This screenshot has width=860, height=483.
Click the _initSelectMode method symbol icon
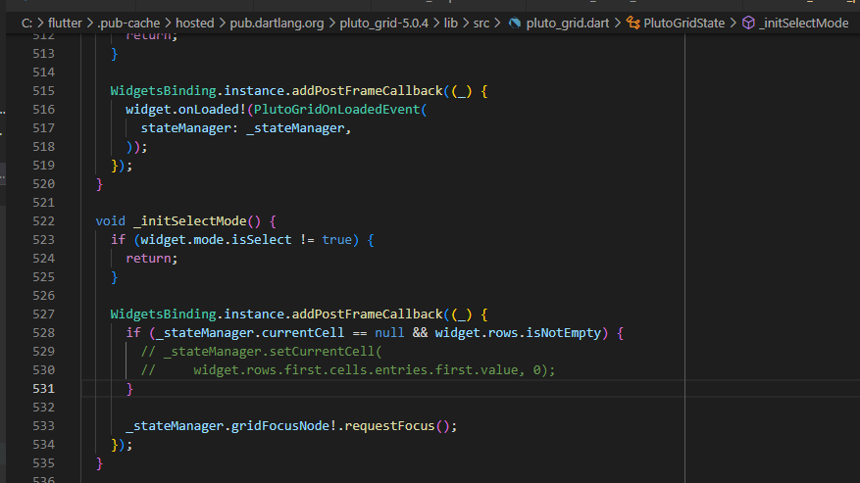748,24
